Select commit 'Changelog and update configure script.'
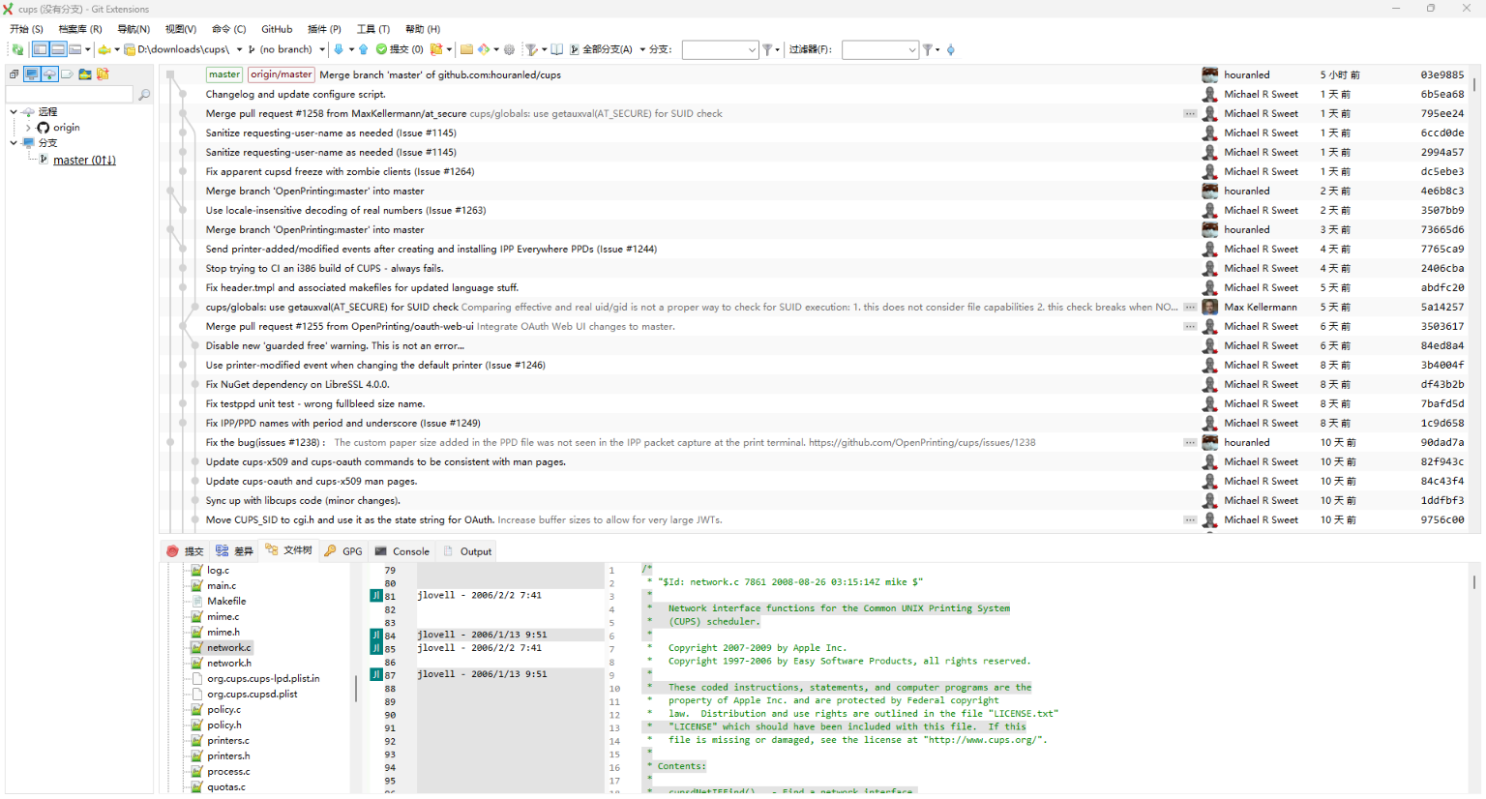1486x799 pixels. tap(295, 94)
